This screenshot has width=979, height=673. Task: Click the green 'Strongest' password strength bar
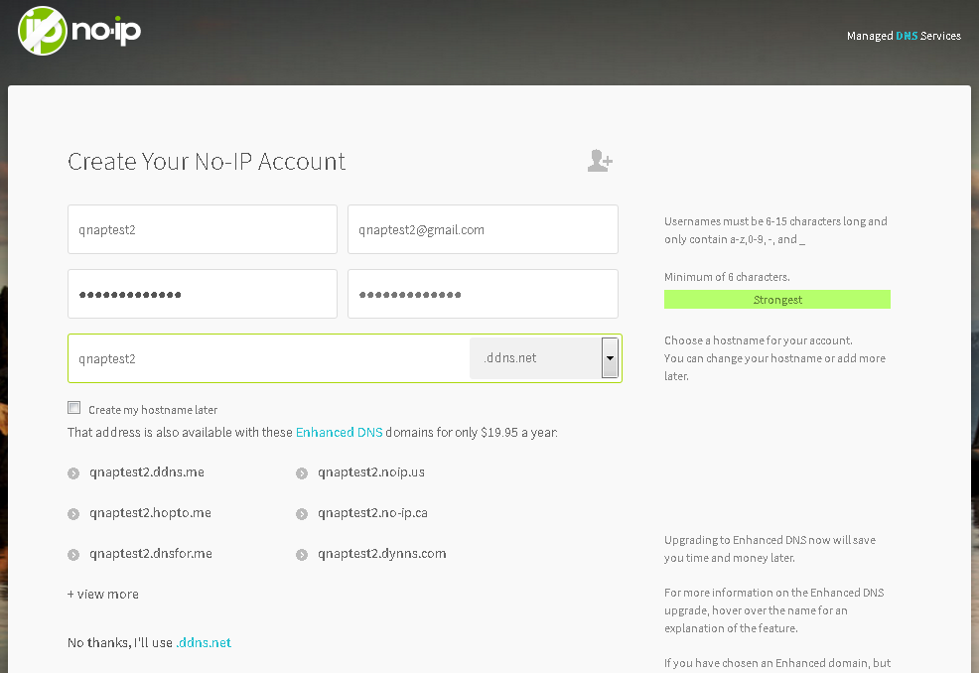[x=777, y=300]
